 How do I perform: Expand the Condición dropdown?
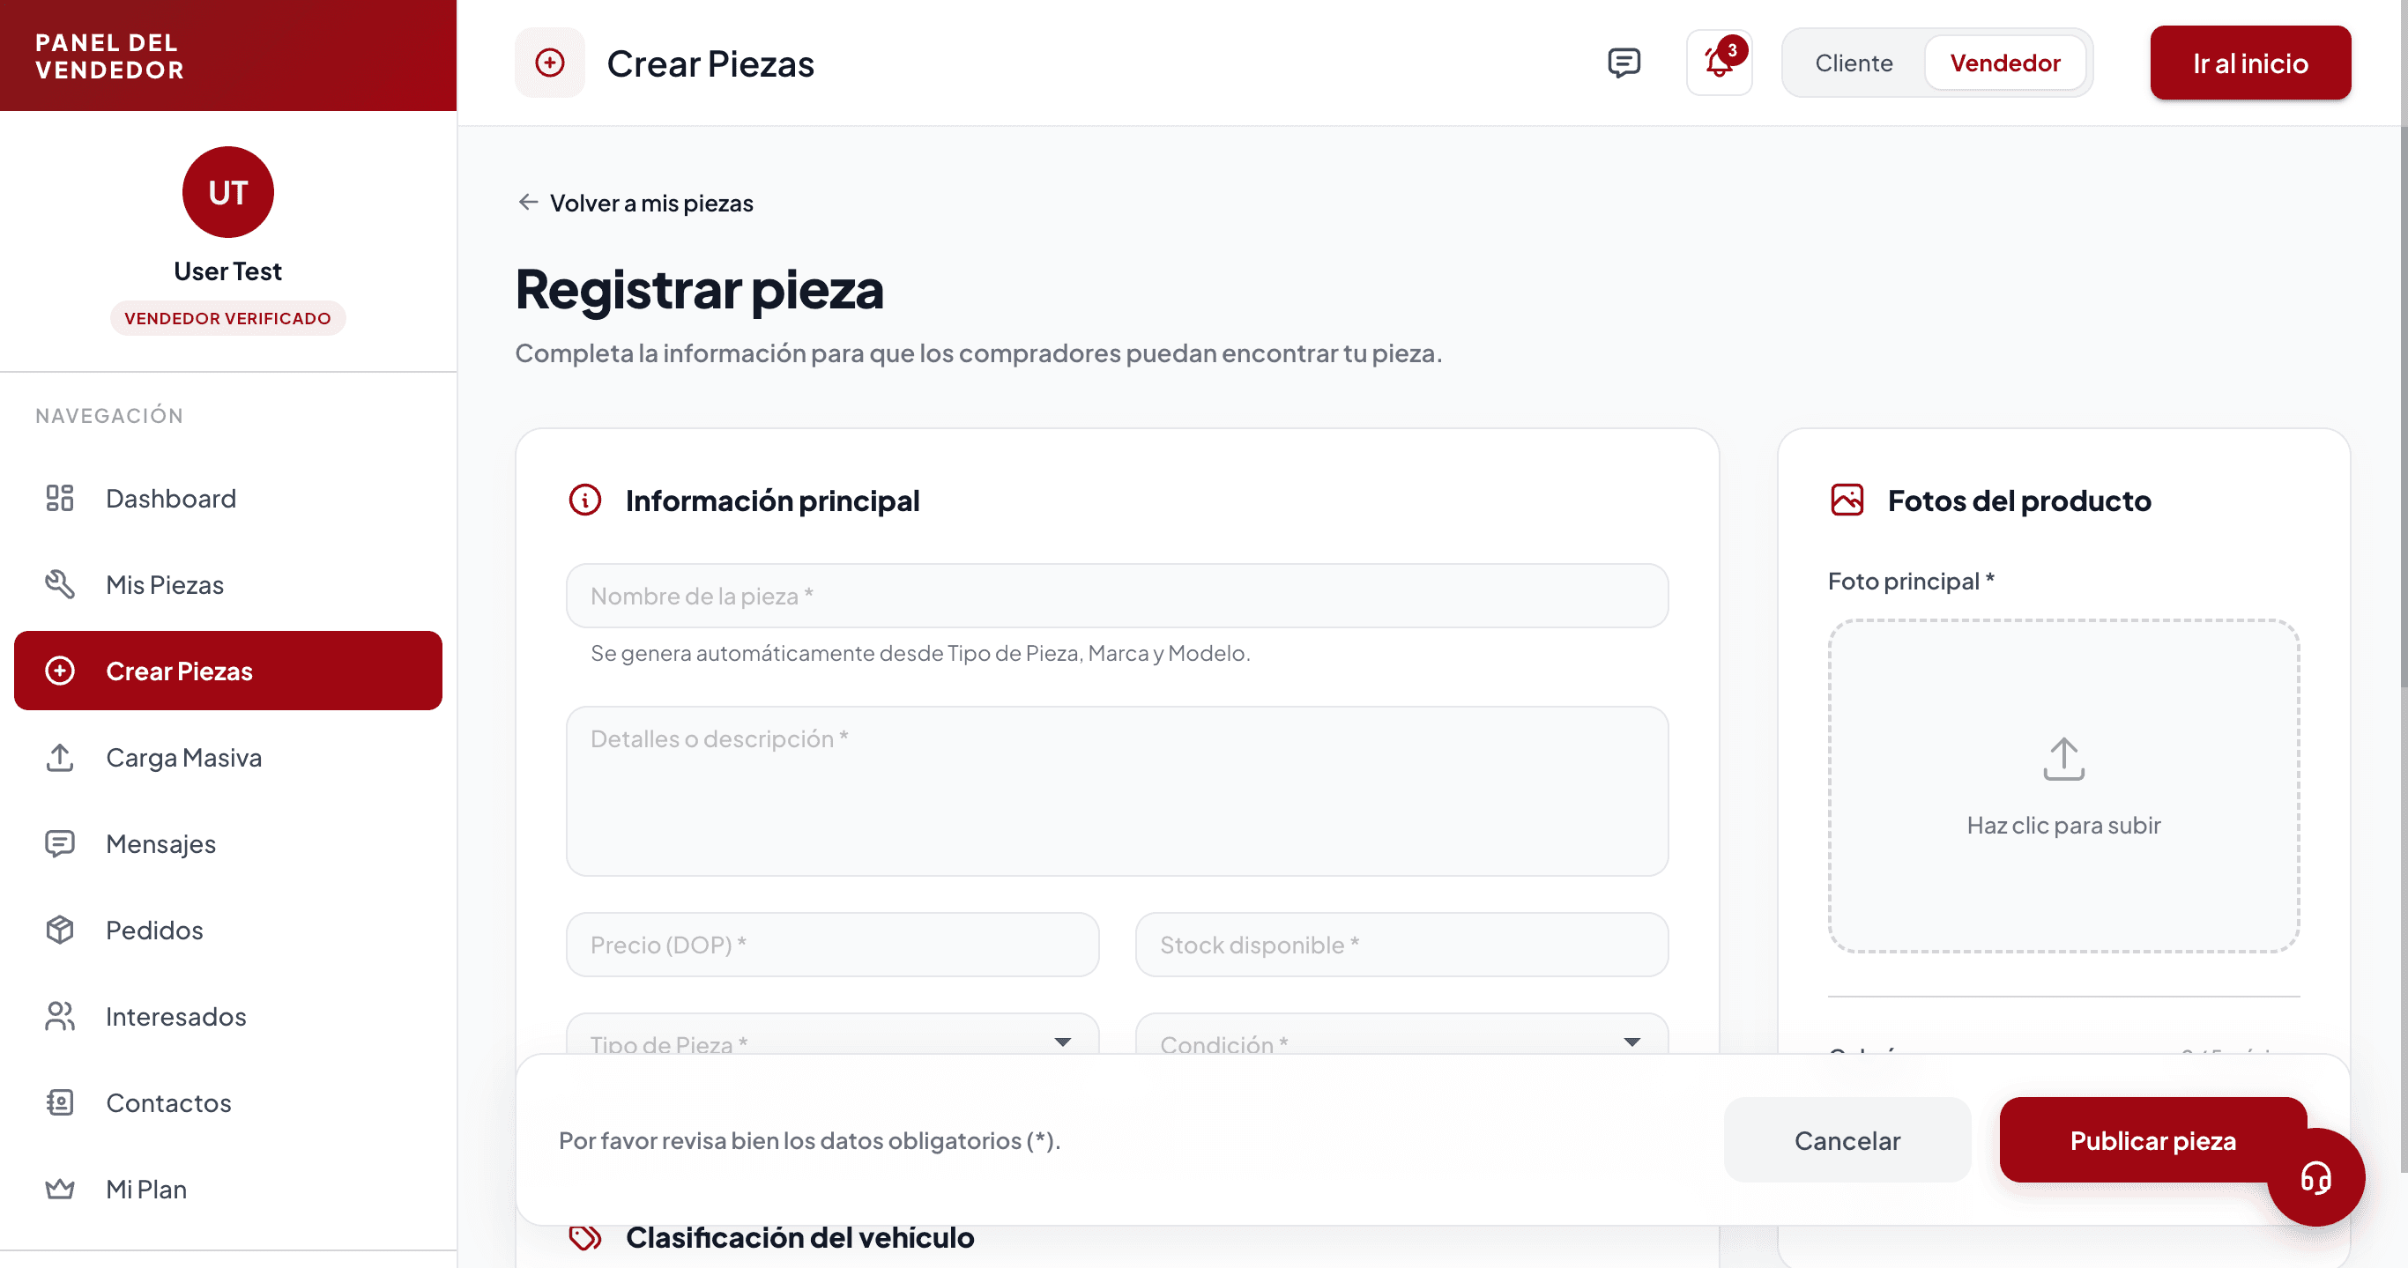coord(1401,1035)
